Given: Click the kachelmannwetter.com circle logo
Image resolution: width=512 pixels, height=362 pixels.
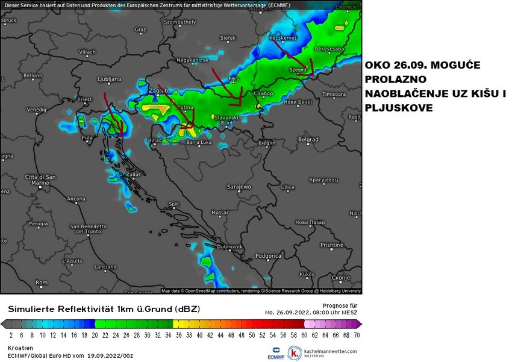Looking at the screenshot, I should [x=295, y=352].
